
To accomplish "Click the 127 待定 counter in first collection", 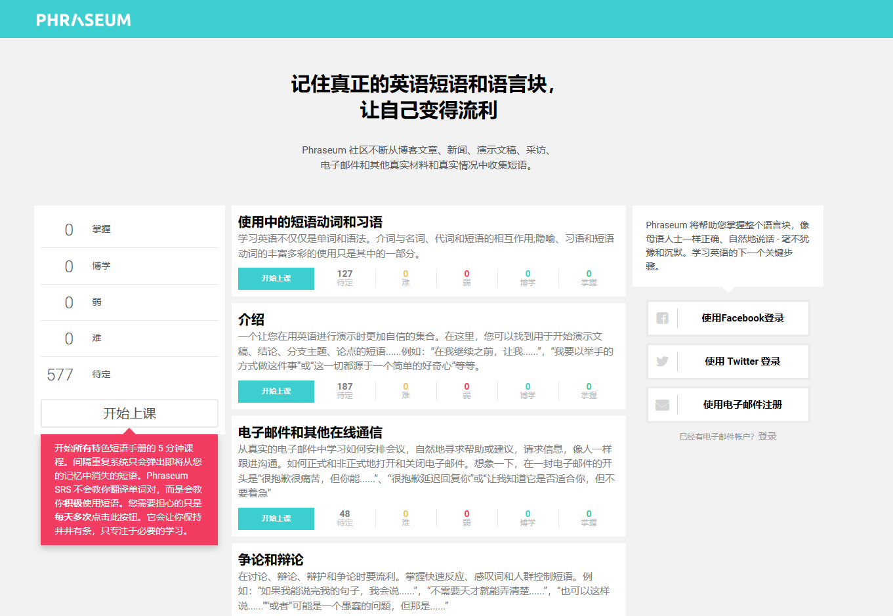I will (x=344, y=277).
